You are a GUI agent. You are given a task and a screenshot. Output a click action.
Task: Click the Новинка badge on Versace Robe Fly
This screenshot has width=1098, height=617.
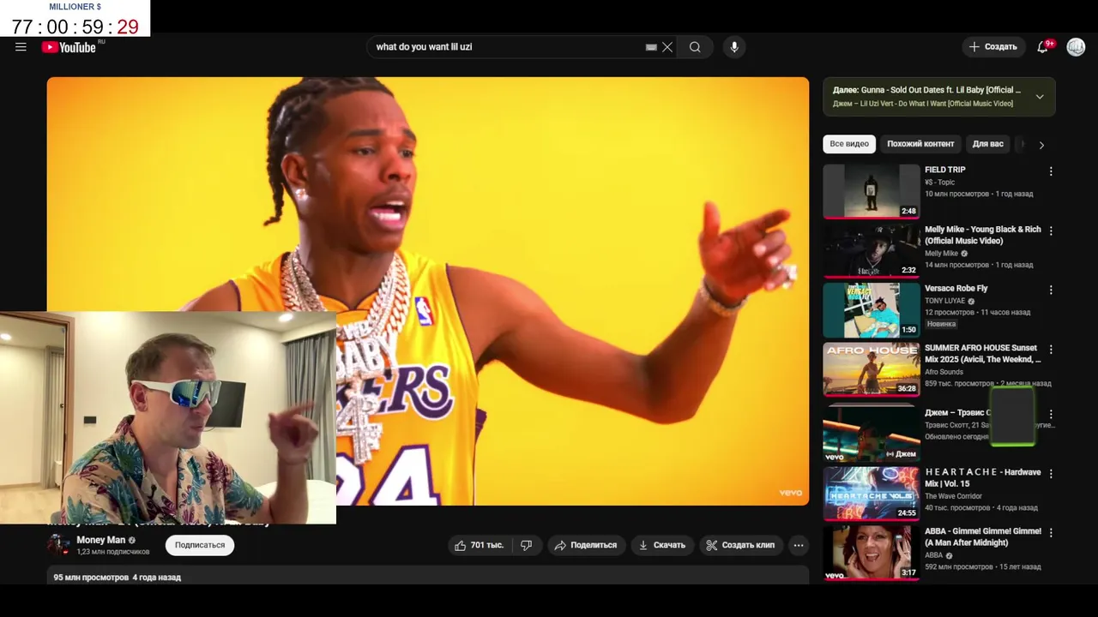click(x=941, y=324)
